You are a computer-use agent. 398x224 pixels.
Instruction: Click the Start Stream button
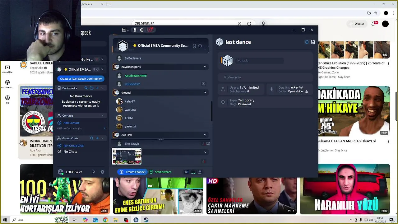tap(160, 172)
